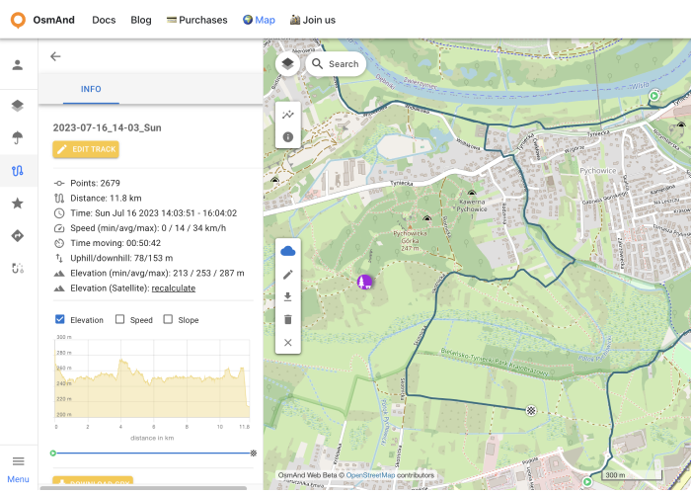Uncheck the Elevation checkbox
Image resolution: width=691 pixels, height=494 pixels.
[x=60, y=319]
